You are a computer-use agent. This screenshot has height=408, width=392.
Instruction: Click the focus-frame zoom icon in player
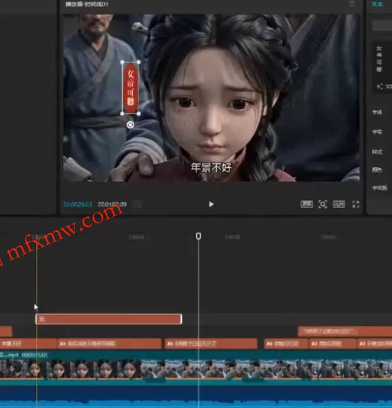(322, 204)
